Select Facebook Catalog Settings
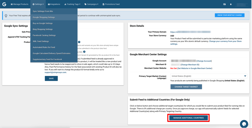The height and width of the screenshot is (128, 252). point(54,35)
